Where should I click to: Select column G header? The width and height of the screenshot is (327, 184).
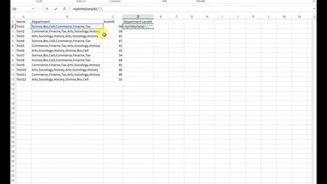tap(192, 17)
